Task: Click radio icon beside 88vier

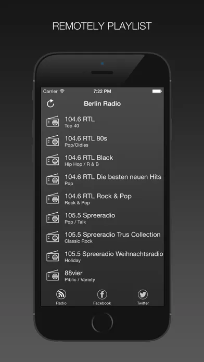Action: click(x=53, y=275)
